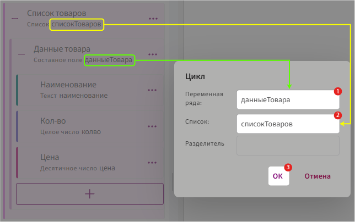
Task: Open options menu for Список товаров
Action: pos(153,19)
